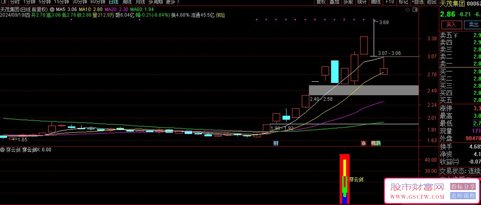Viewport: 481px width, 205px height.
Task: Click the ¥ icon beside 卖五
Action: click(x=456, y=35)
